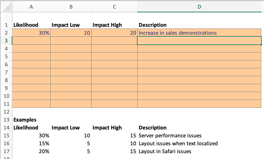Viewport: 264px width, 159px height.
Task: Select row 2 header
Action: coord(6,33)
